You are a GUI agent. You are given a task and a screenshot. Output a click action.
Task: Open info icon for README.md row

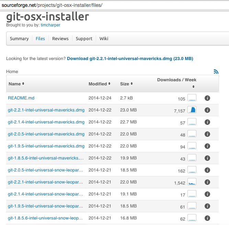(x=207, y=98)
